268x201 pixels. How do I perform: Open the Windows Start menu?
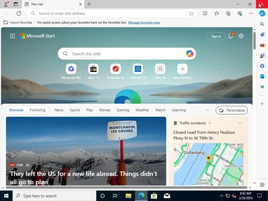[6, 196]
